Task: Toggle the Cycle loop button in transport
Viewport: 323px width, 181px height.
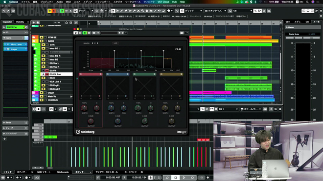Action: (167, 178)
